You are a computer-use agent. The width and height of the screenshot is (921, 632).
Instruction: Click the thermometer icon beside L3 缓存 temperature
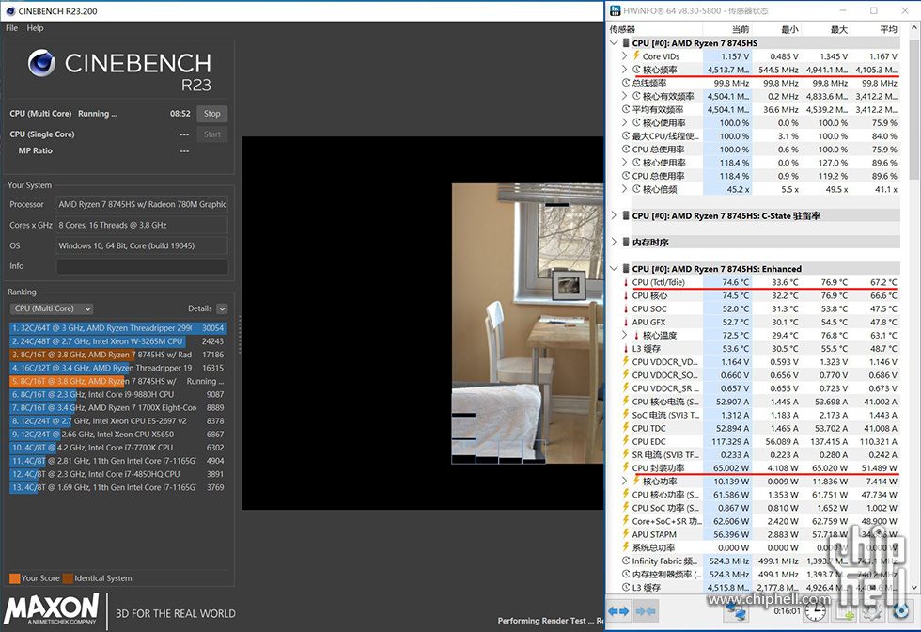coord(626,349)
